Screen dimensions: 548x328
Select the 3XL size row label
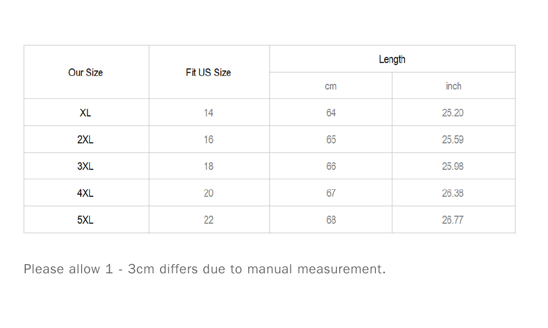click(85, 166)
